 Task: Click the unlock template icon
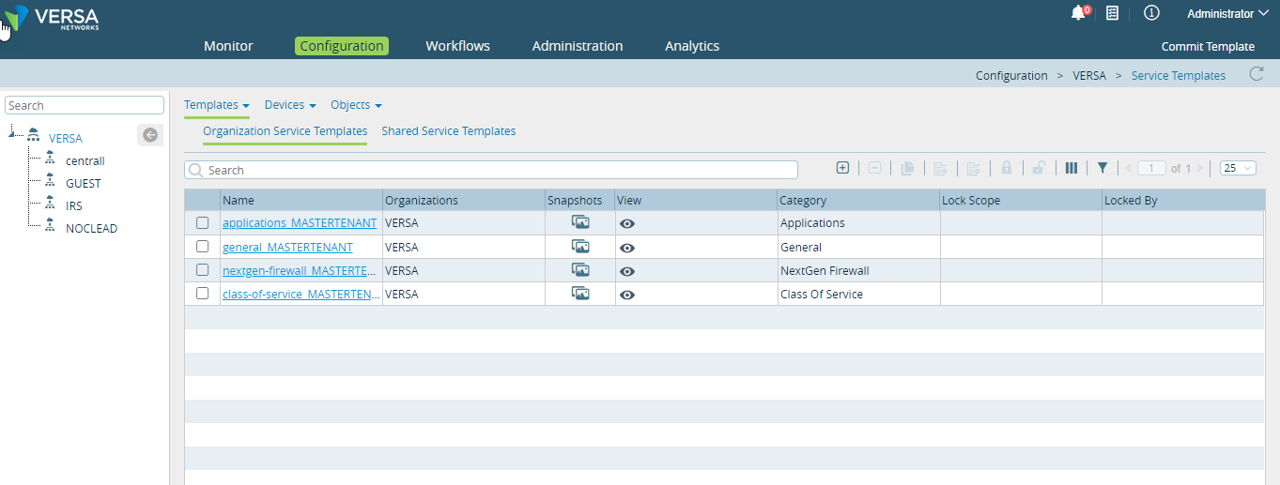point(1039,168)
